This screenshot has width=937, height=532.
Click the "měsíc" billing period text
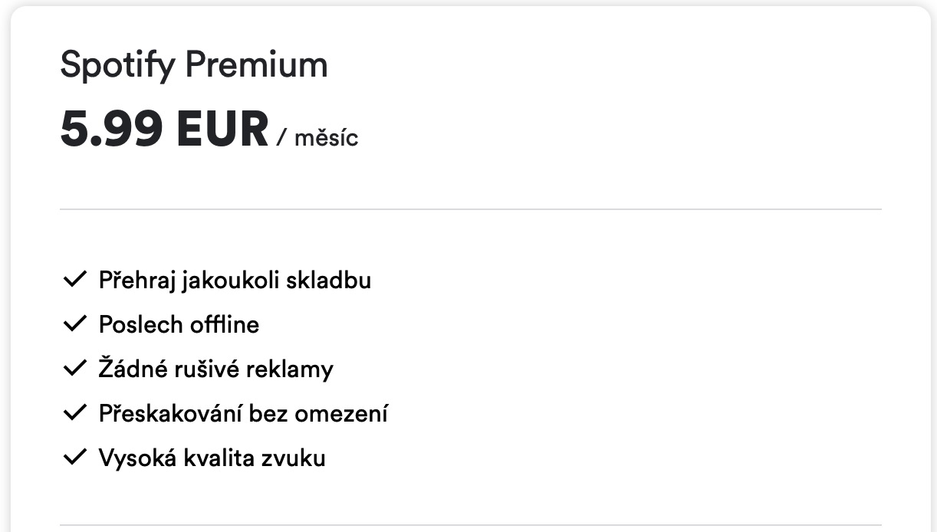click(326, 138)
